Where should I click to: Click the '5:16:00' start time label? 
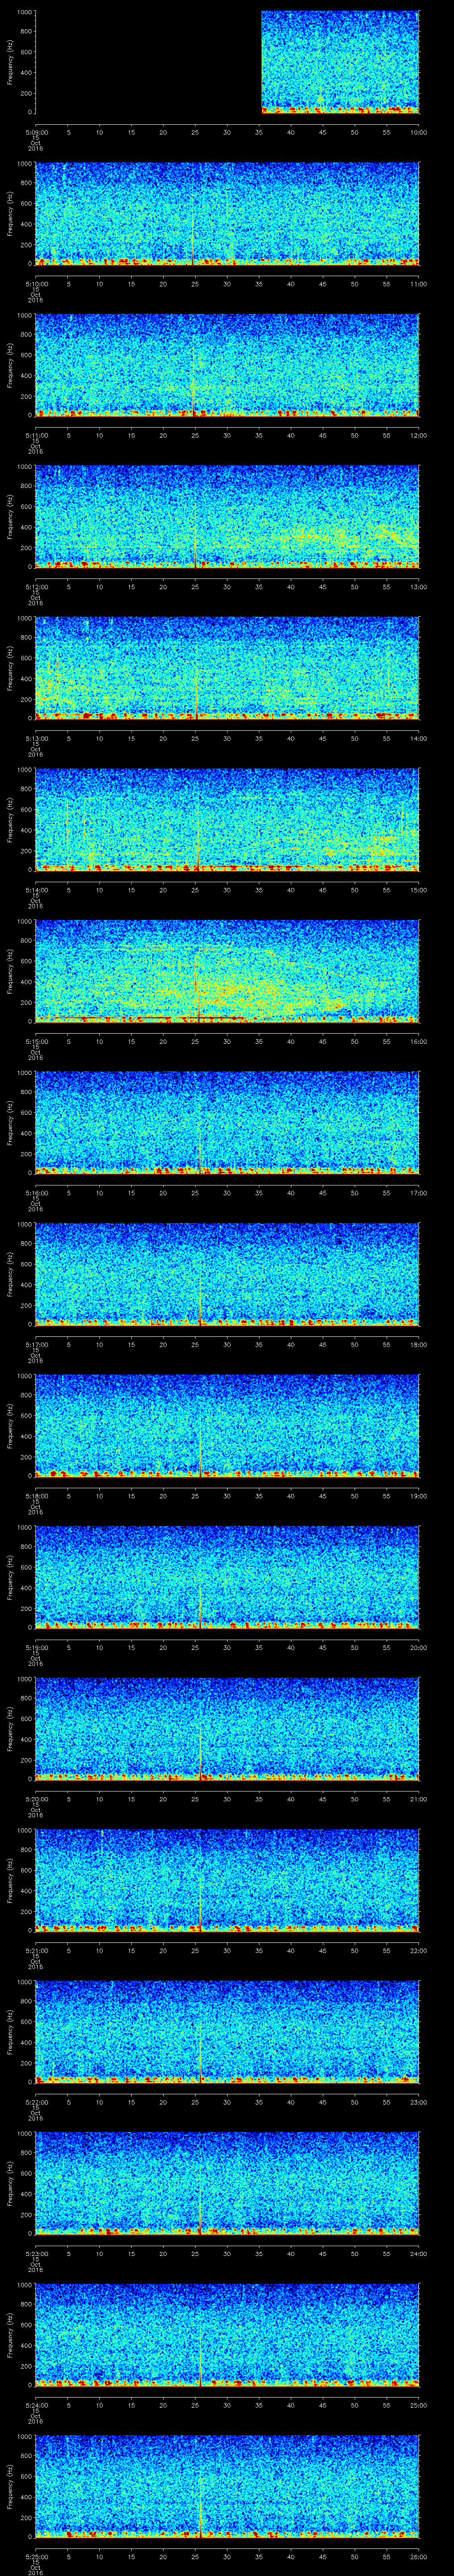[36, 1193]
